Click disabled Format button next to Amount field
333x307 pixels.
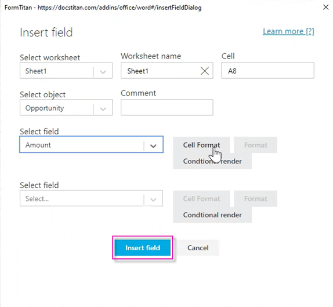(255, 145)
